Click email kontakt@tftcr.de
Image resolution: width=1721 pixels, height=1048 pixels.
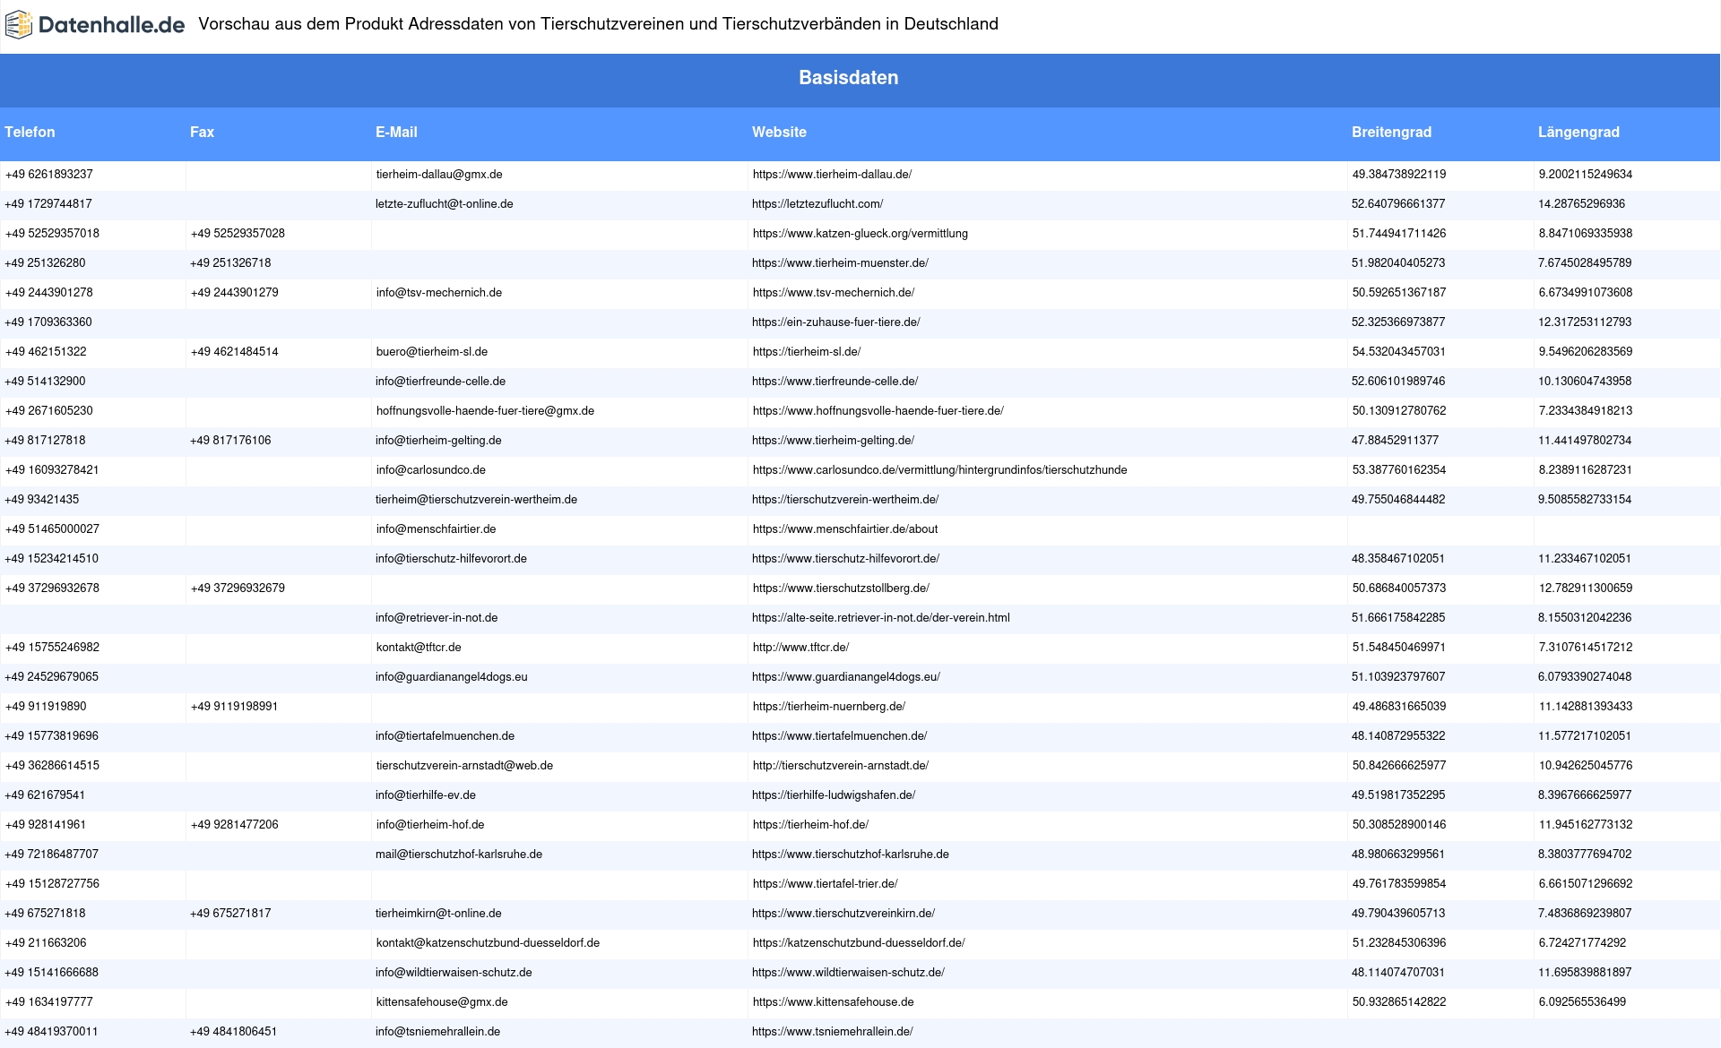(x=419, y=648)
